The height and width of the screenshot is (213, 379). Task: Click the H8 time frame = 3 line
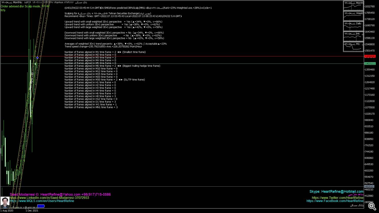click(x=90, y=96)
